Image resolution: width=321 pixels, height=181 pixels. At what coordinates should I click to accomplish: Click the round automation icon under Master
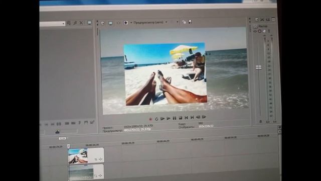pyautogui.click(x=260, y=31)
